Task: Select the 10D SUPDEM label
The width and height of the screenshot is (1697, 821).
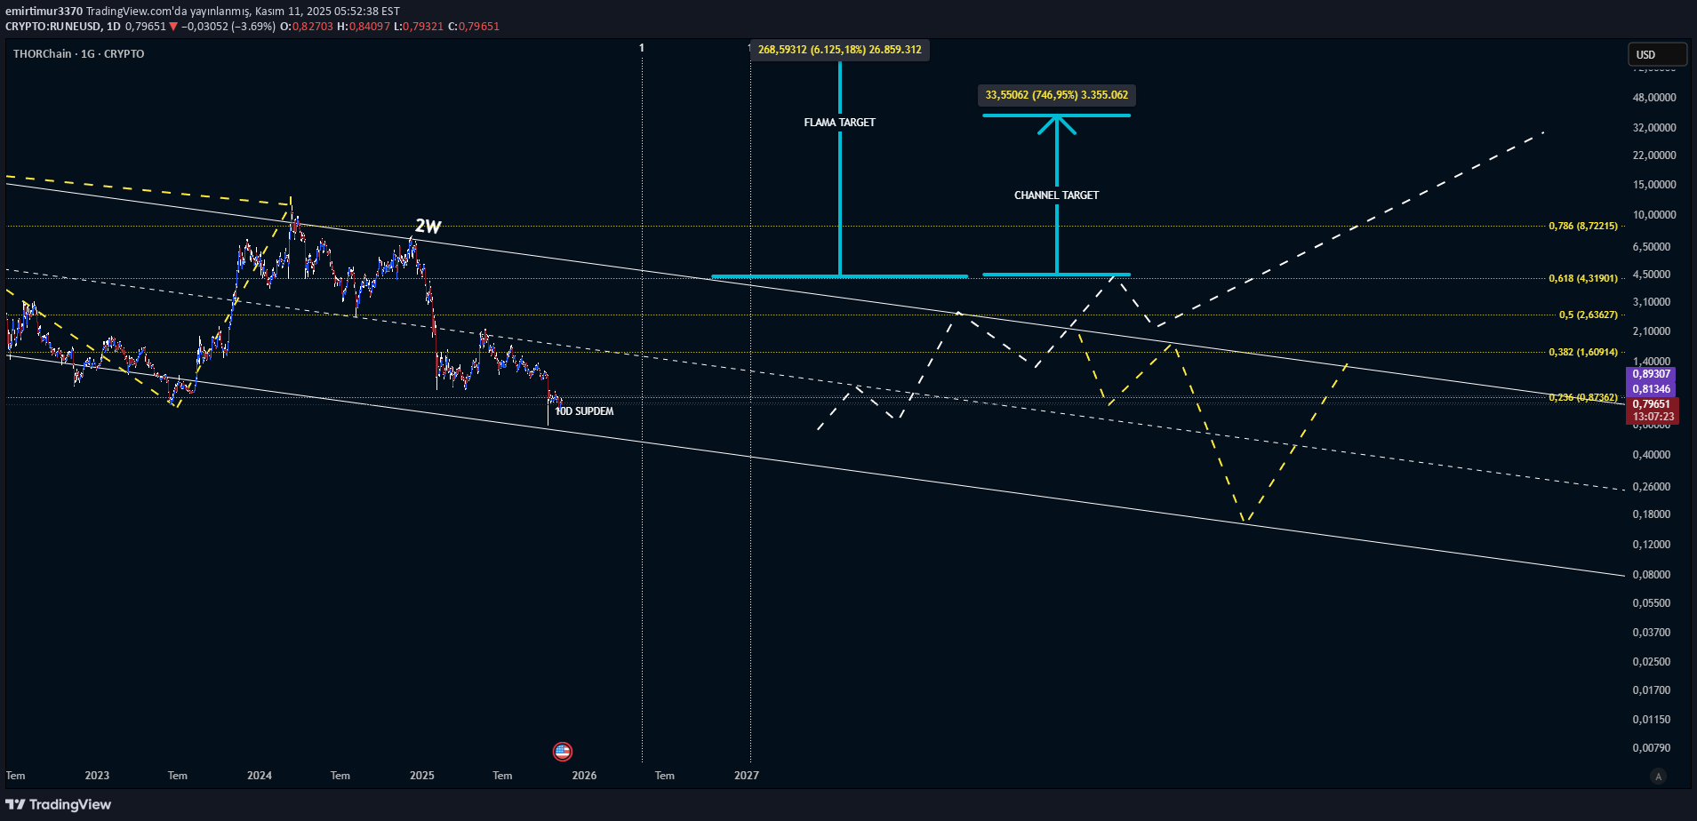Action: tap(584, 411)
